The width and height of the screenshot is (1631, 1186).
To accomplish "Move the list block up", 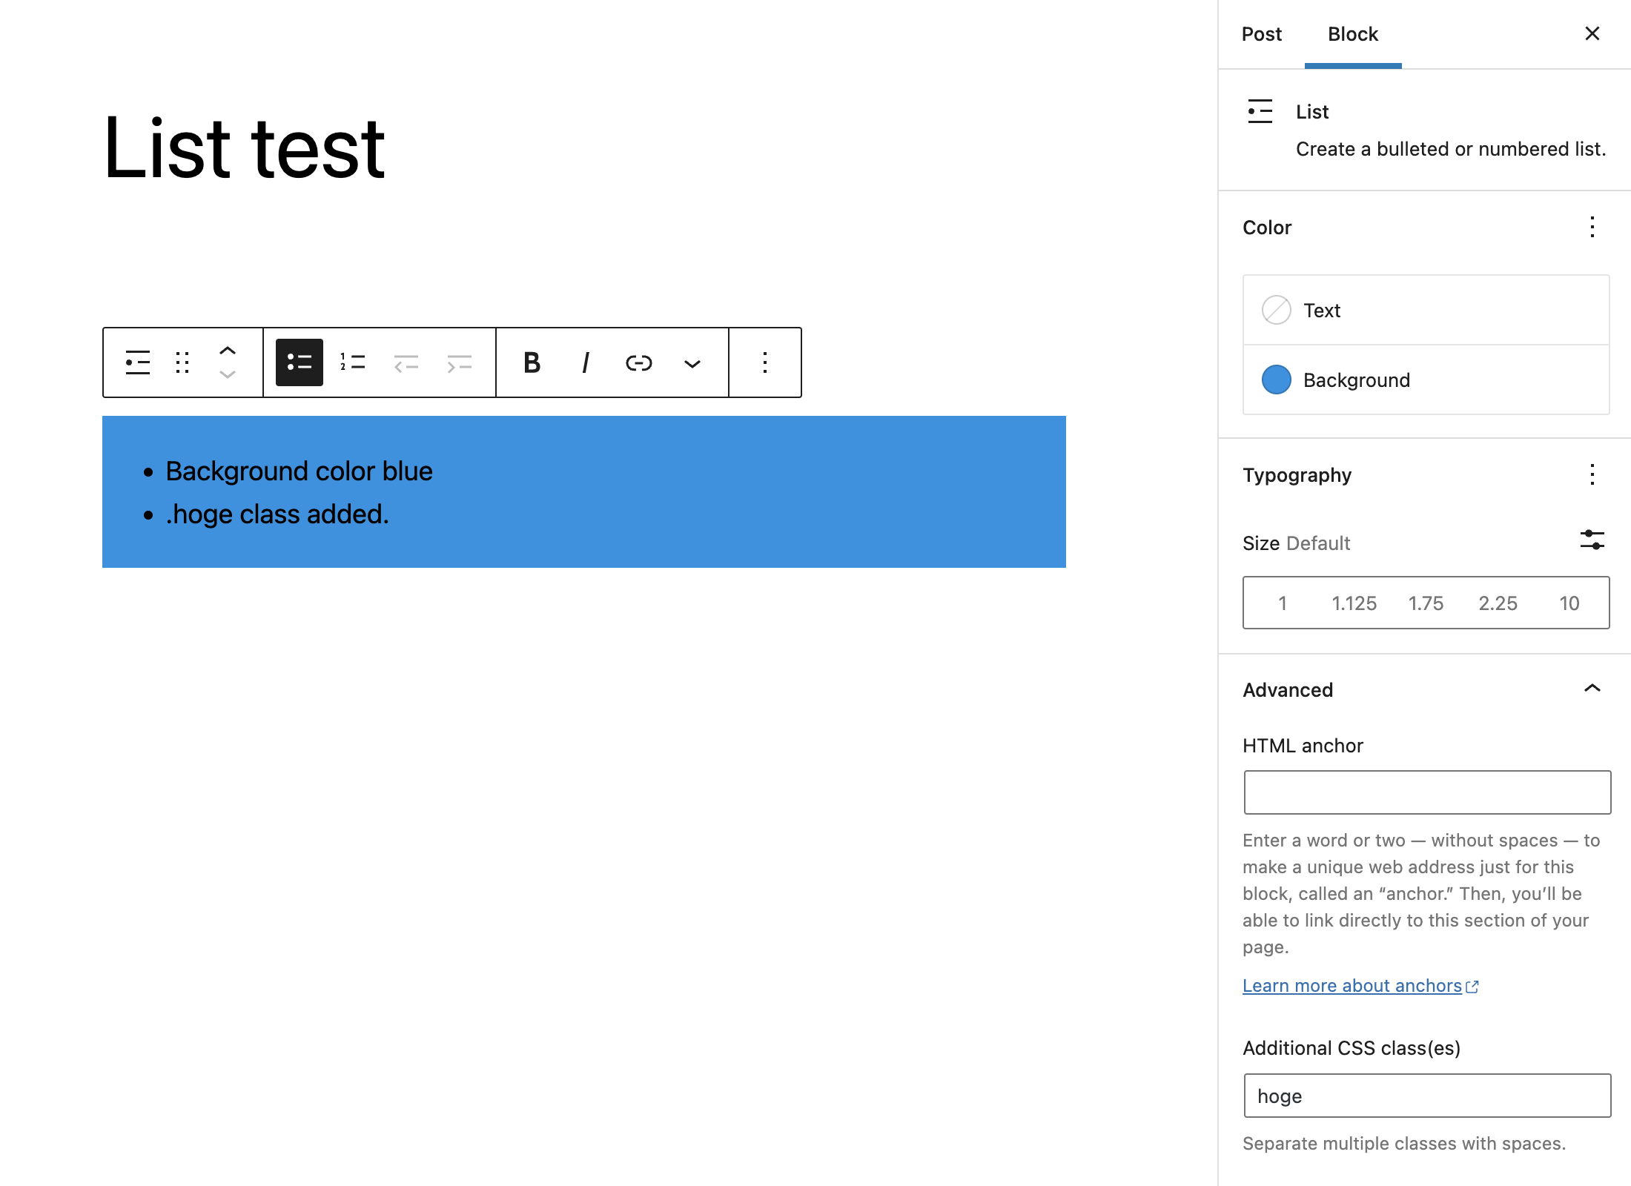I will click(228, 351).
